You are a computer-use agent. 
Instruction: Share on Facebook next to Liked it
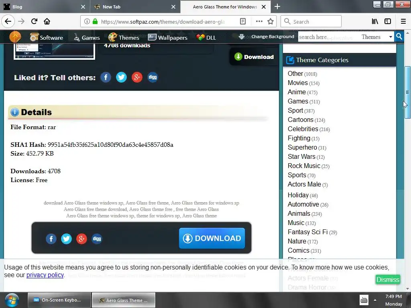[106, 77]
